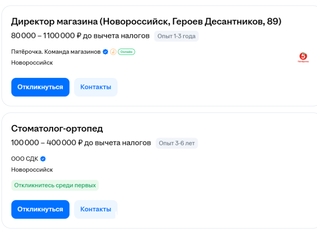This screenshot has height=232, width=317.
Task: Click Новороссийск under ООО СДК
Action: [x=32, y=170]
